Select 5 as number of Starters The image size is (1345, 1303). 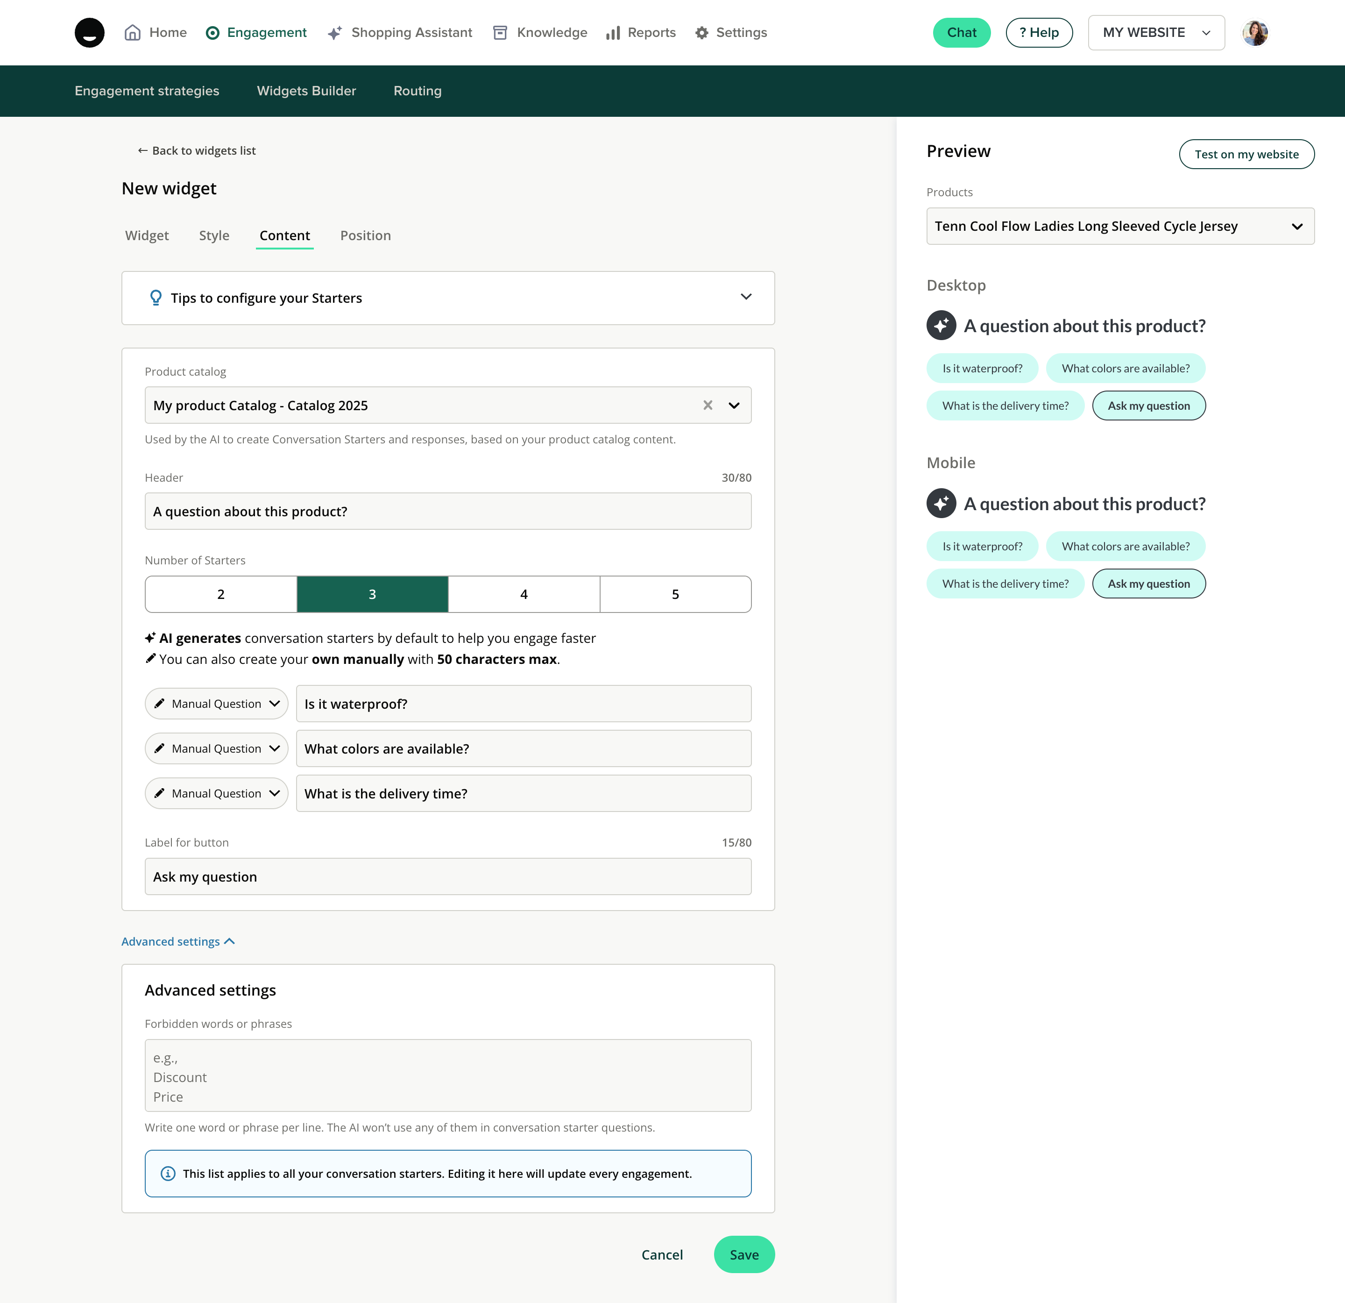tap(675, 594)
